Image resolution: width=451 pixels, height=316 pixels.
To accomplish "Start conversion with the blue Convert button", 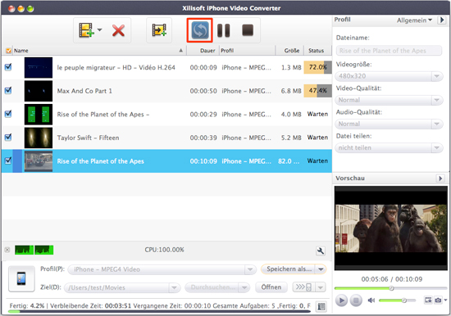I will (199, 30).
